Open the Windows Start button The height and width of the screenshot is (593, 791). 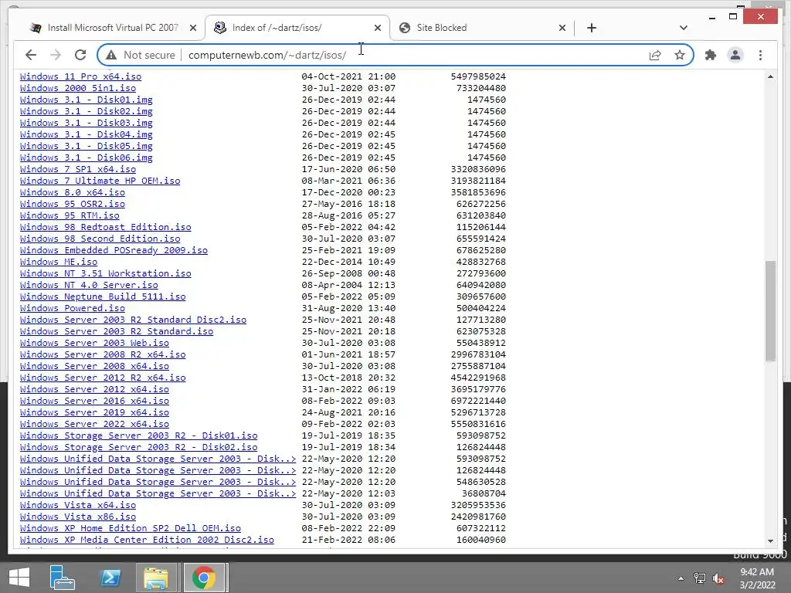point(19,578)
